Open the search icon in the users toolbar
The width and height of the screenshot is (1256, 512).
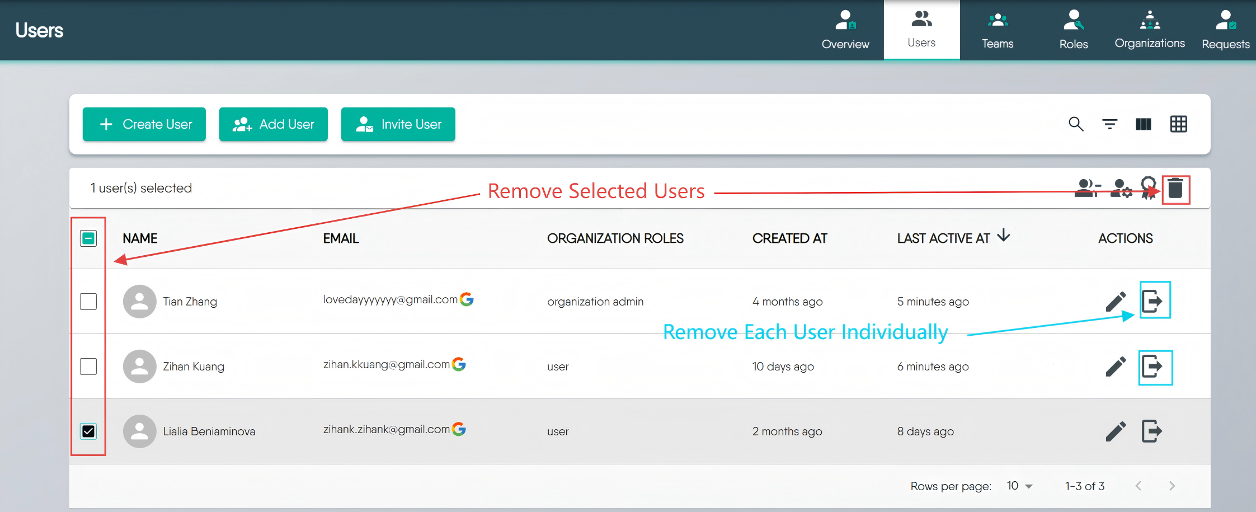1075,124
